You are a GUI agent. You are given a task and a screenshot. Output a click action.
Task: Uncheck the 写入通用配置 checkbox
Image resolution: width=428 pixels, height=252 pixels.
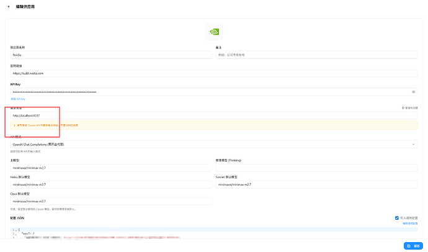[397, 218]
